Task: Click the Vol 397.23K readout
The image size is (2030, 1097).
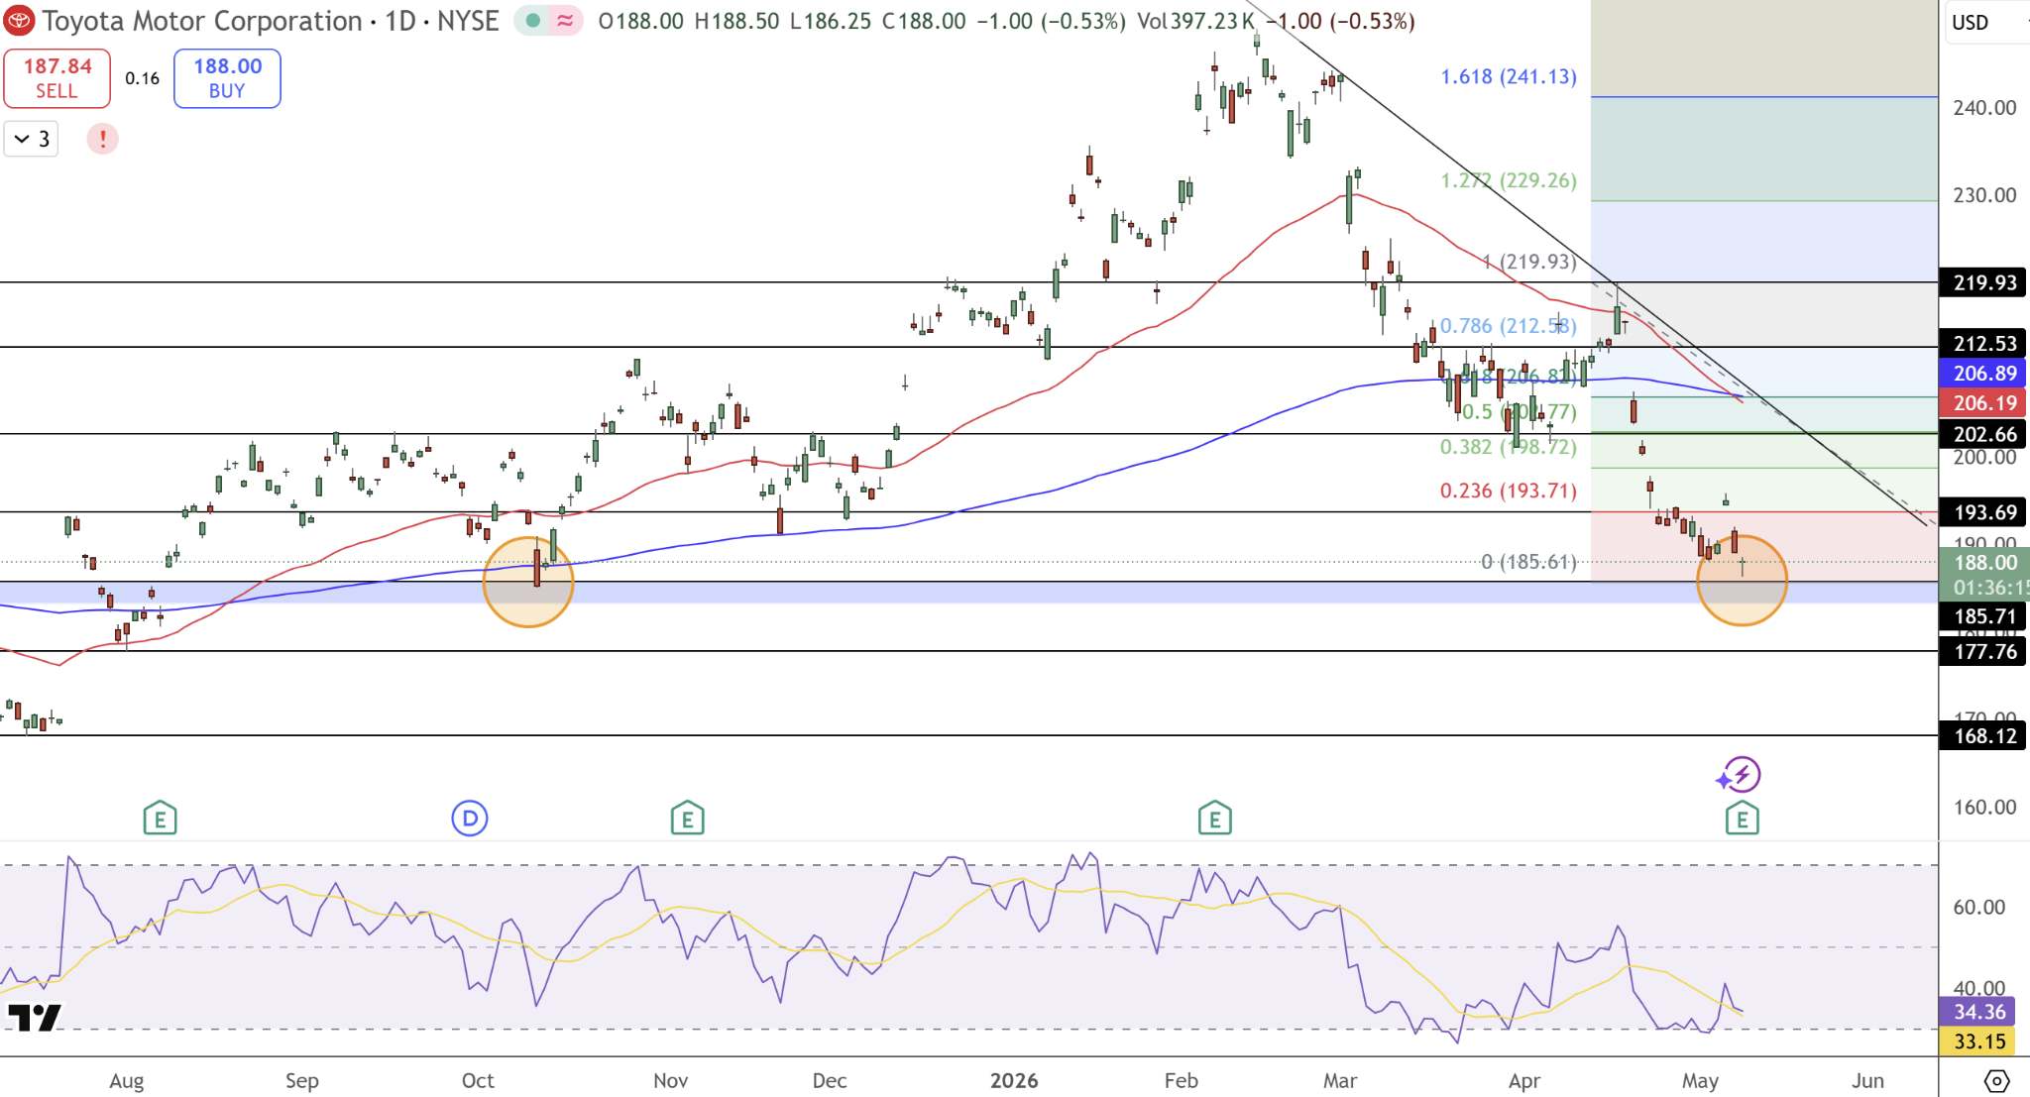Action: [x=1195, y=21]
